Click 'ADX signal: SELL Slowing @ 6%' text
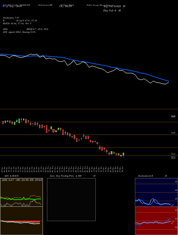 click(19, 32)
